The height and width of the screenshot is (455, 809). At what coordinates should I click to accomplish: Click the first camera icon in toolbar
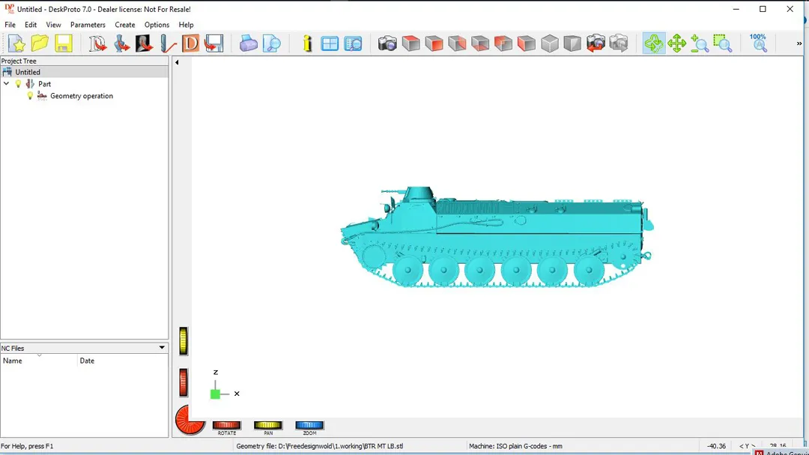click(x=387, y=43)
